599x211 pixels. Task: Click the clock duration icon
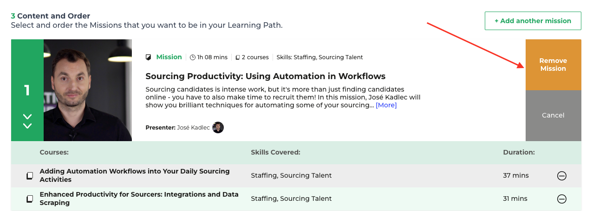pyautogui.click(x=193, y=57)
